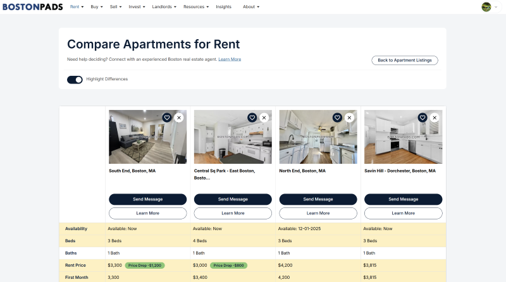Viewport: 506px width, 282px height.
Task: Open the South End living room photo
Action: pos(148,137)
